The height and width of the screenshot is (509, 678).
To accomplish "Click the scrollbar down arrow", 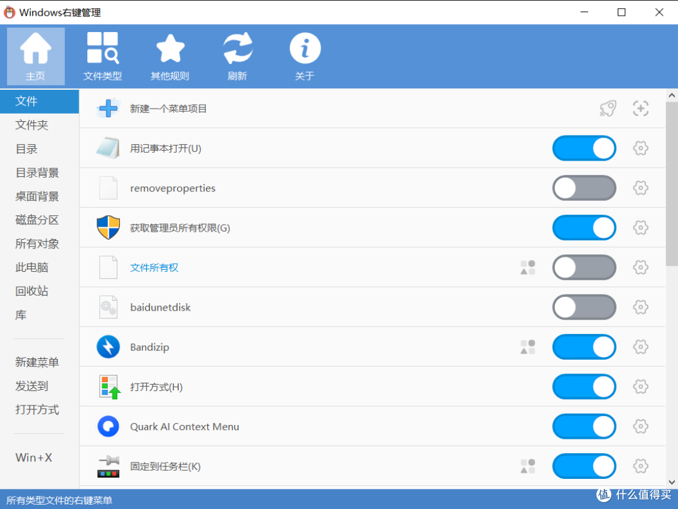I will pyautogui.click(x=672, y=482).
